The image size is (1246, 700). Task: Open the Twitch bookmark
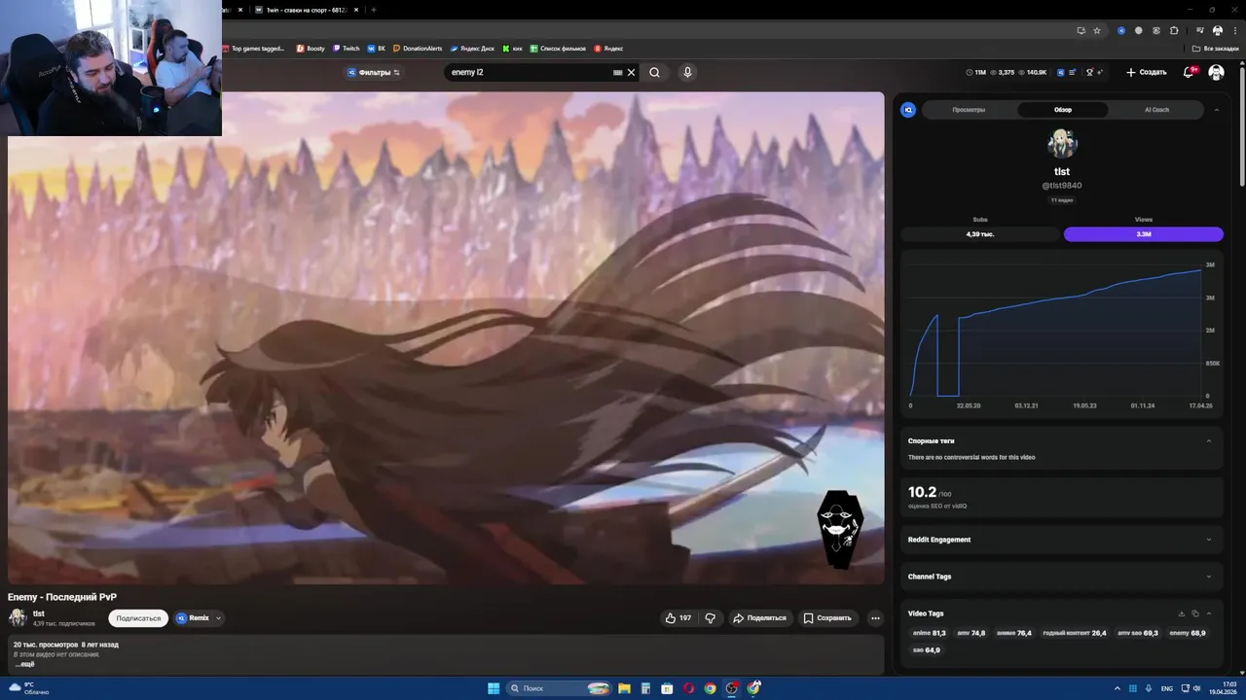pos(346,48)
